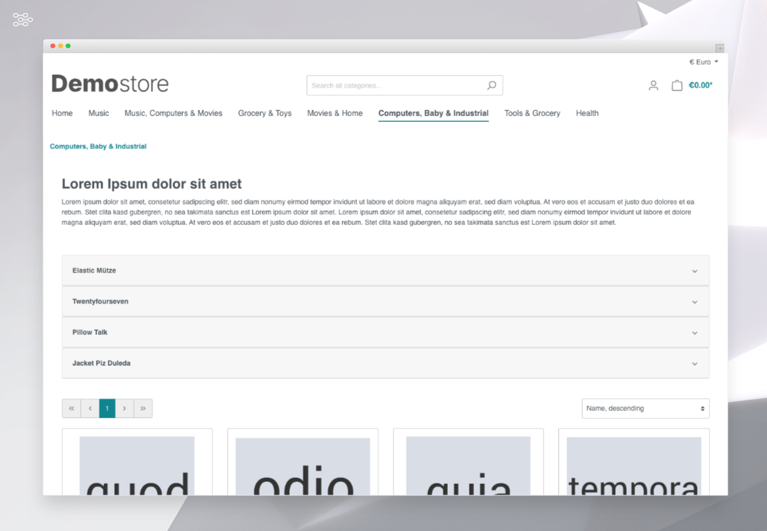The width and height of the screenshot is (767, 531).
Task: Open the Music menu item
Action: point(98,113)
